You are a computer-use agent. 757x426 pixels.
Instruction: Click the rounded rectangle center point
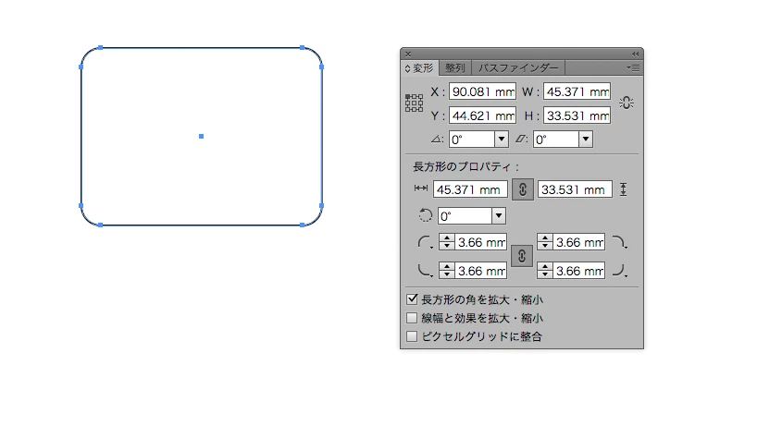202,137
